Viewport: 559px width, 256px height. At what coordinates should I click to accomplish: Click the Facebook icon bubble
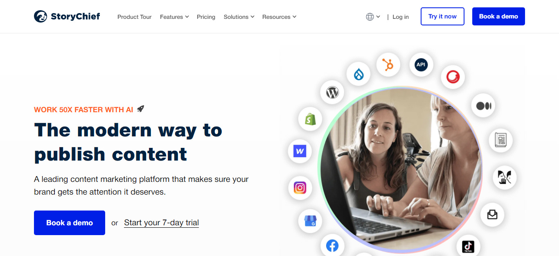pos(332,246)
